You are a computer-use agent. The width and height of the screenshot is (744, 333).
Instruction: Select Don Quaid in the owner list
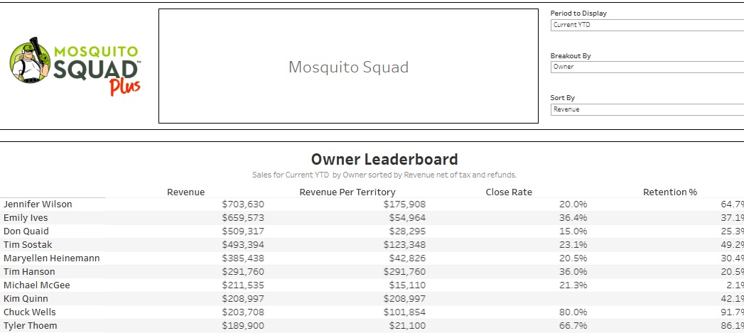coord(25,231)
